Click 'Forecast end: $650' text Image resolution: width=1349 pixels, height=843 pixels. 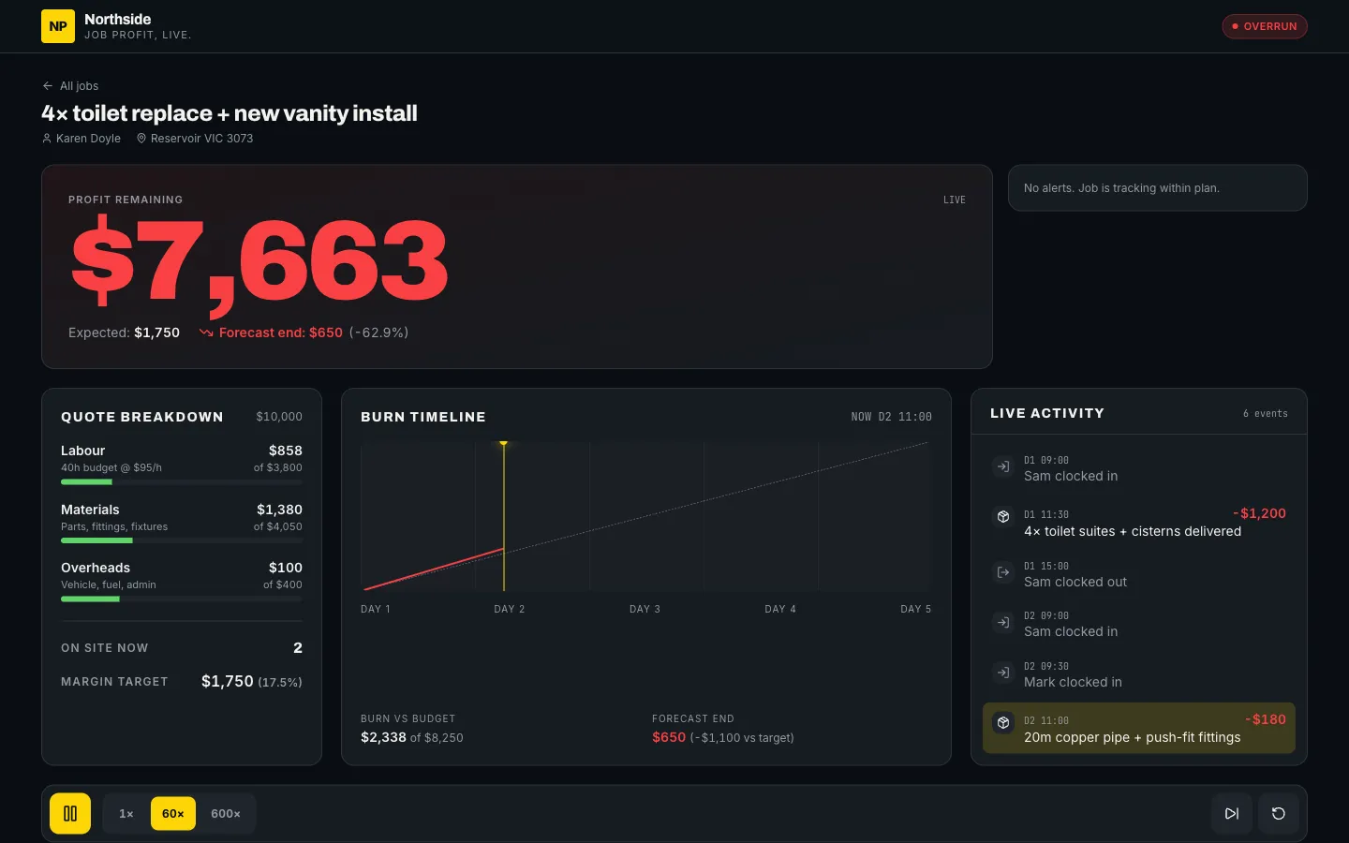click(281, 333)
